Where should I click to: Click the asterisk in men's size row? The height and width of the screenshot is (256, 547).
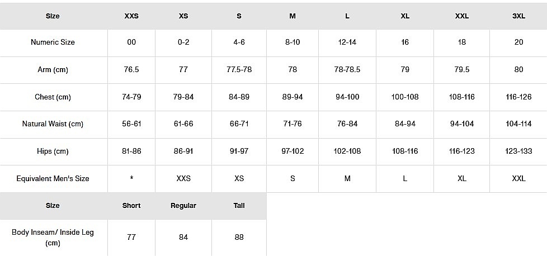(131, 179)
